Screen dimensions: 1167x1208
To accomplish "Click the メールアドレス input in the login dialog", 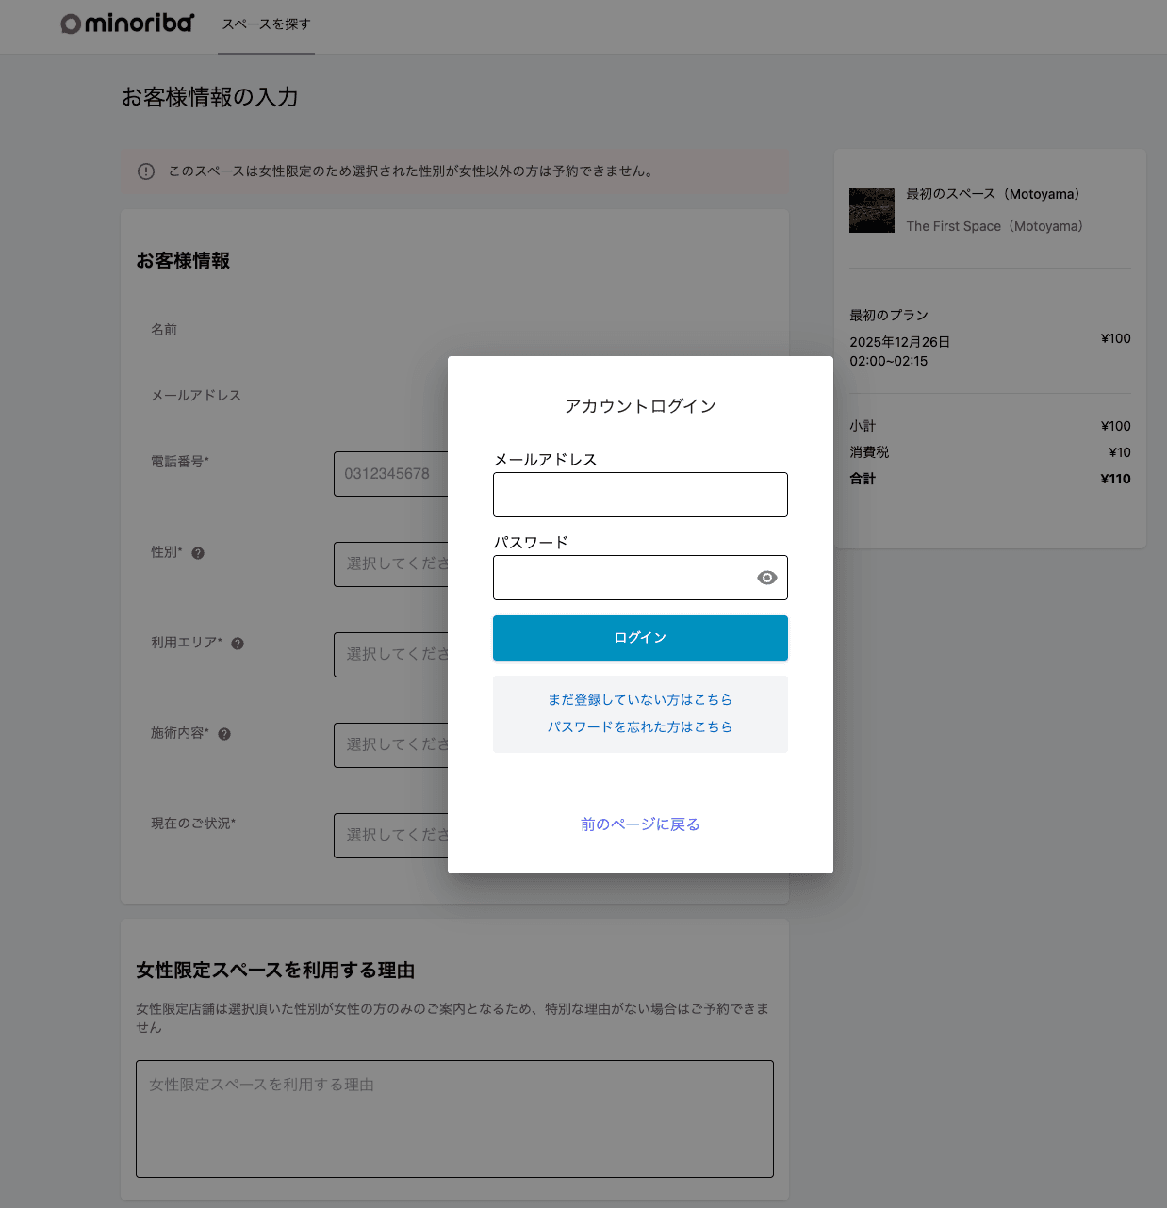I will [640, 494].
